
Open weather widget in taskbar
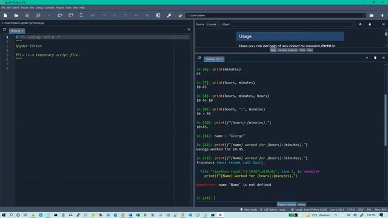click(319, 215)
